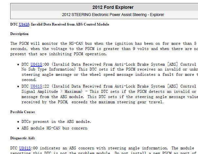198x154 pixels.
Task: Select the '2012 Ford Explorer' title header
Action: click(113, 7)
